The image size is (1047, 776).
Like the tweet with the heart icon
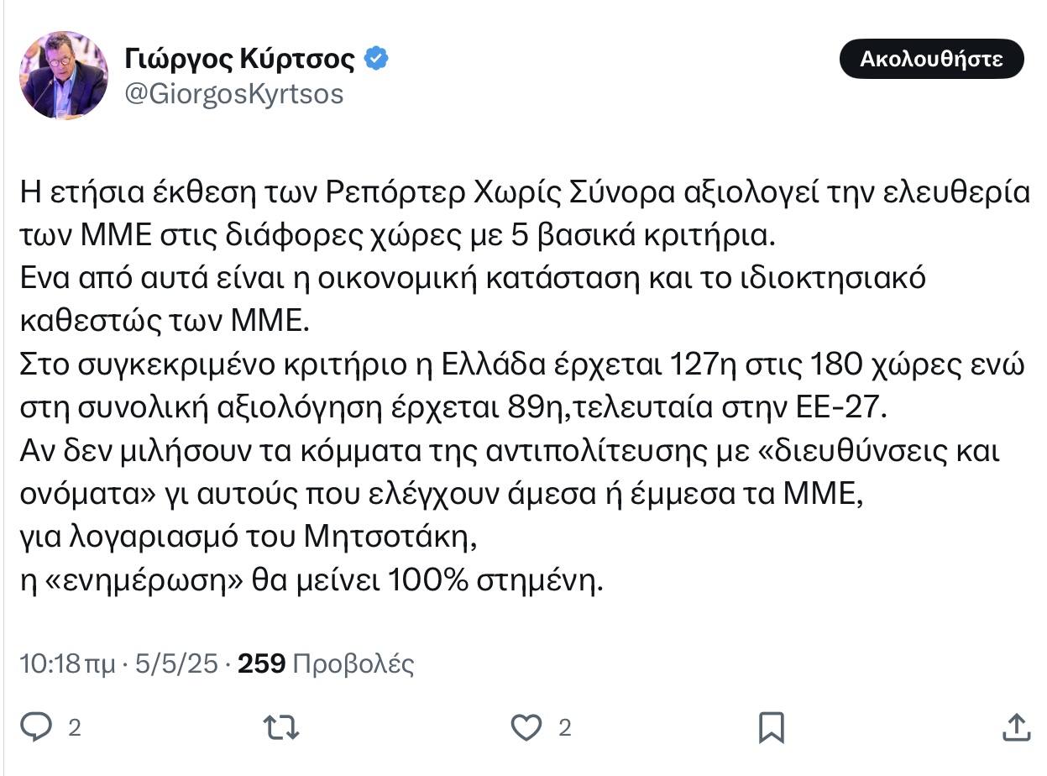[526, 726]
